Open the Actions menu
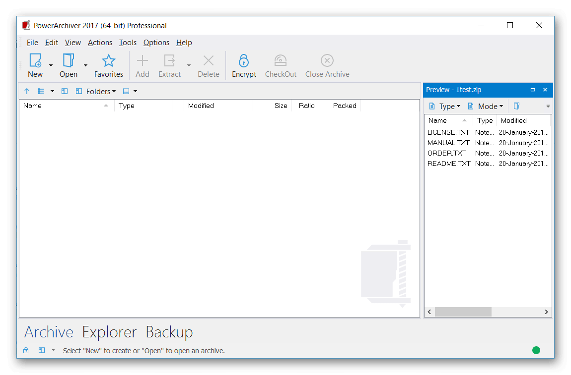Viewport: 571px width, 375px height. click(100, 43)
